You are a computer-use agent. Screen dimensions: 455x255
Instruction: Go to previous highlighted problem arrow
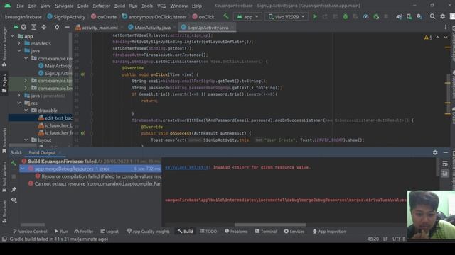click(x=438, y=38)
